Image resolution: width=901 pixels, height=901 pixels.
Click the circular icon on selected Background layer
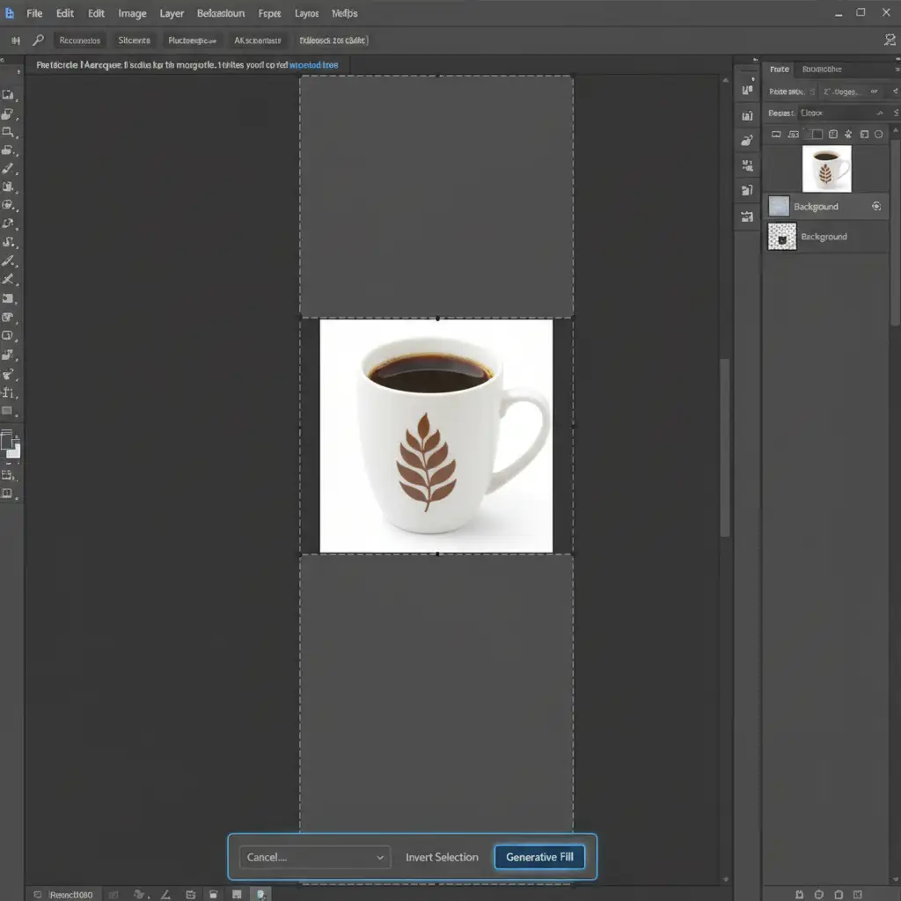click(876, 206)
